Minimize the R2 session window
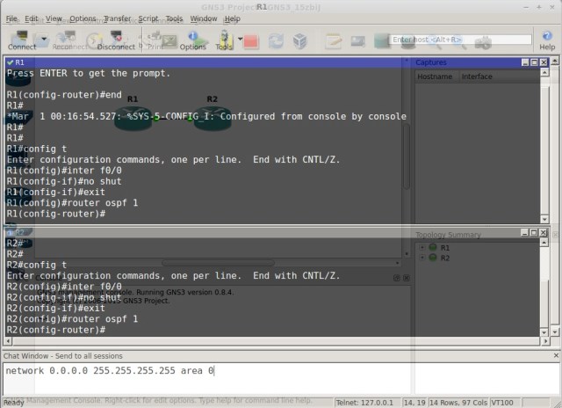Image resolution: width=562 pixels, height=408 pixels. 525,232
